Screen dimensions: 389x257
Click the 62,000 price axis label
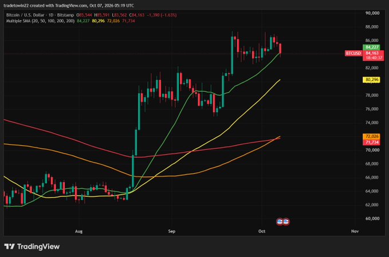(x=372, y=205)
